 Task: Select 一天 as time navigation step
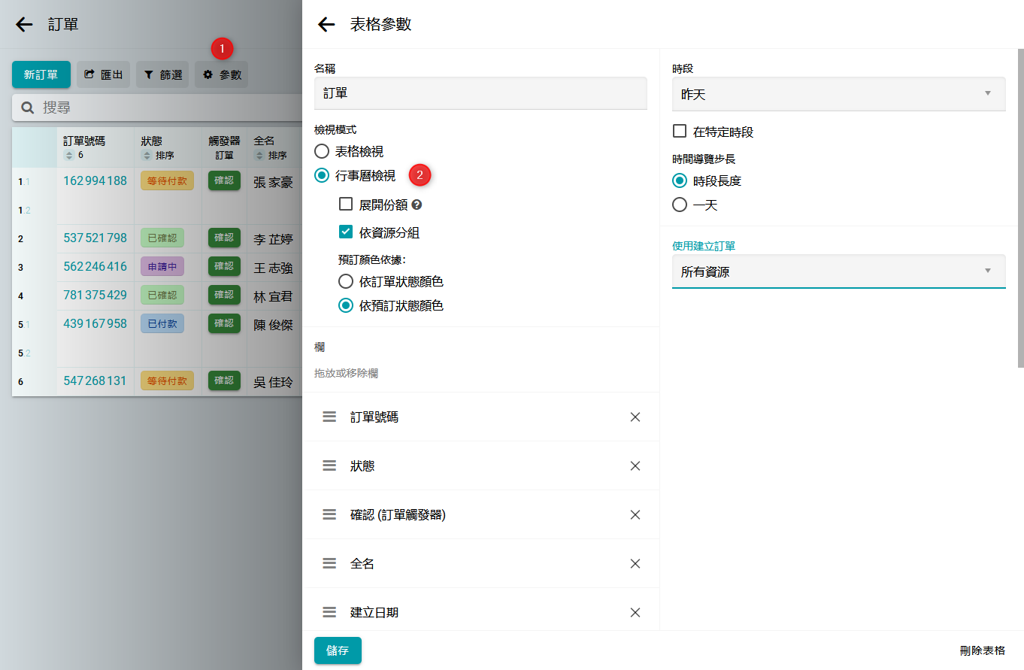pyautogui.click(x=680, y=205)
